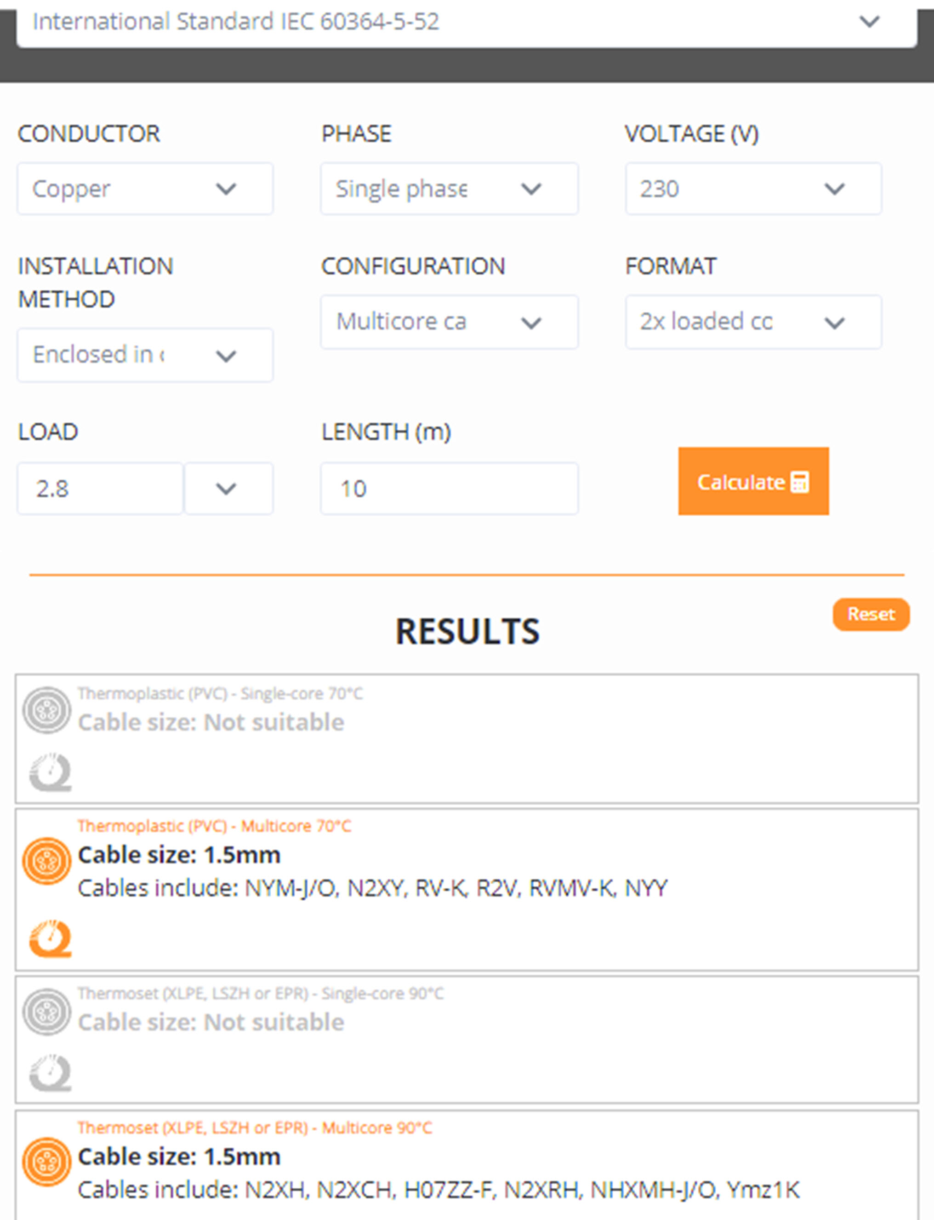Screen dimensions: 934x1220
Task: Click the orange PVC Multicore cable icon
Action: [47, 861]
